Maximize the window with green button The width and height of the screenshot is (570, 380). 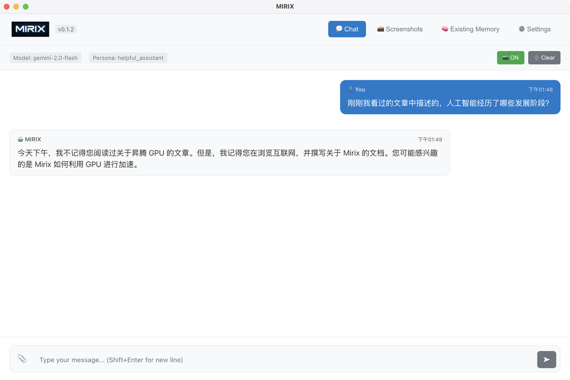tap(25, 7)
